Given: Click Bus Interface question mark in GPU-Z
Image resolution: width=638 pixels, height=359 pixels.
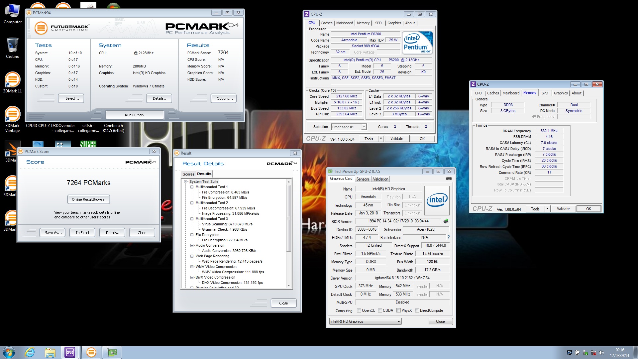Looking at the screenshot, I should pyautogui.click(x=448, y=237).
